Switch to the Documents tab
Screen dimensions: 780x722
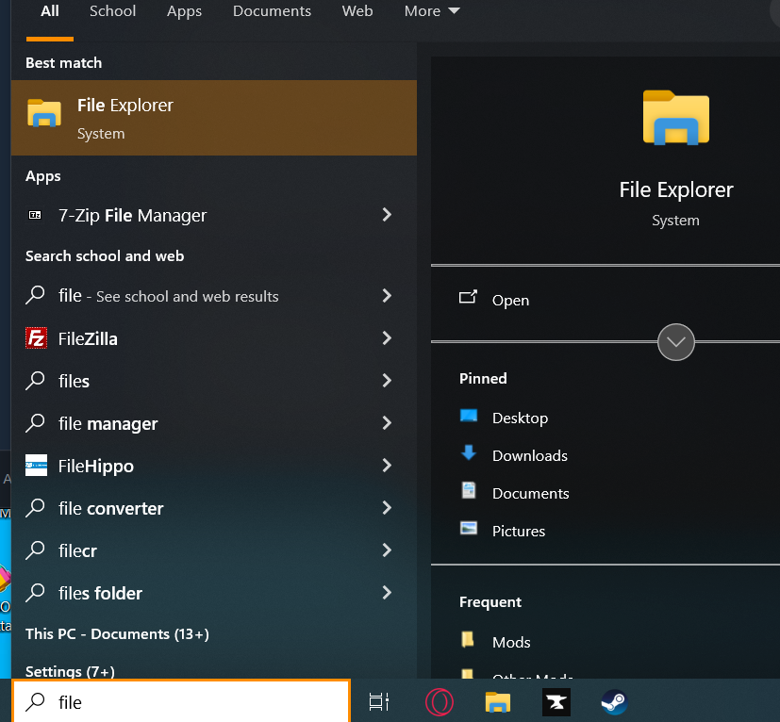point(273,11)
